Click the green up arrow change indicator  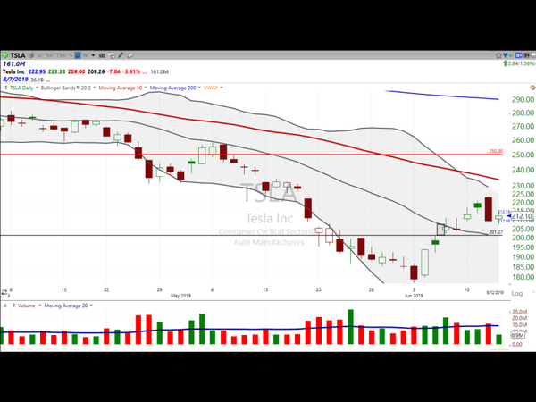coord(506,63)
